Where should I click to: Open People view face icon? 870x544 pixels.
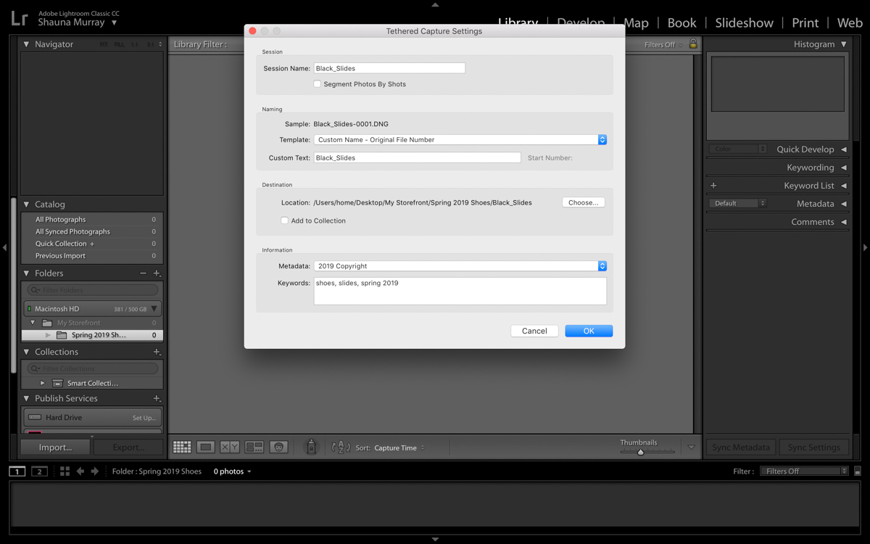click(278, 448)
